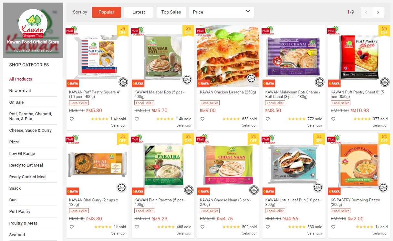Expand Price dropdown using its chevron arrow
The width and height of the screenshot is (393, 241).
point(248,12)
